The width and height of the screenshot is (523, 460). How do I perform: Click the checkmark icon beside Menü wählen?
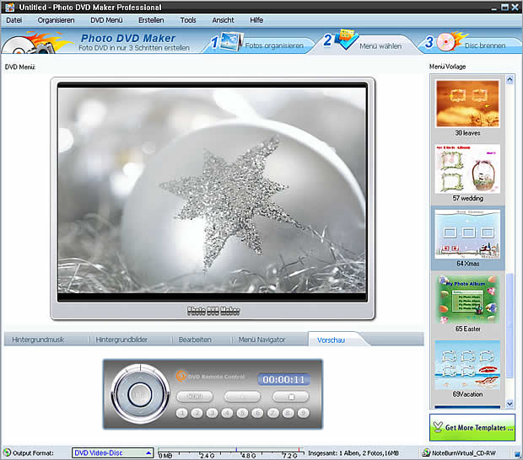347,39
